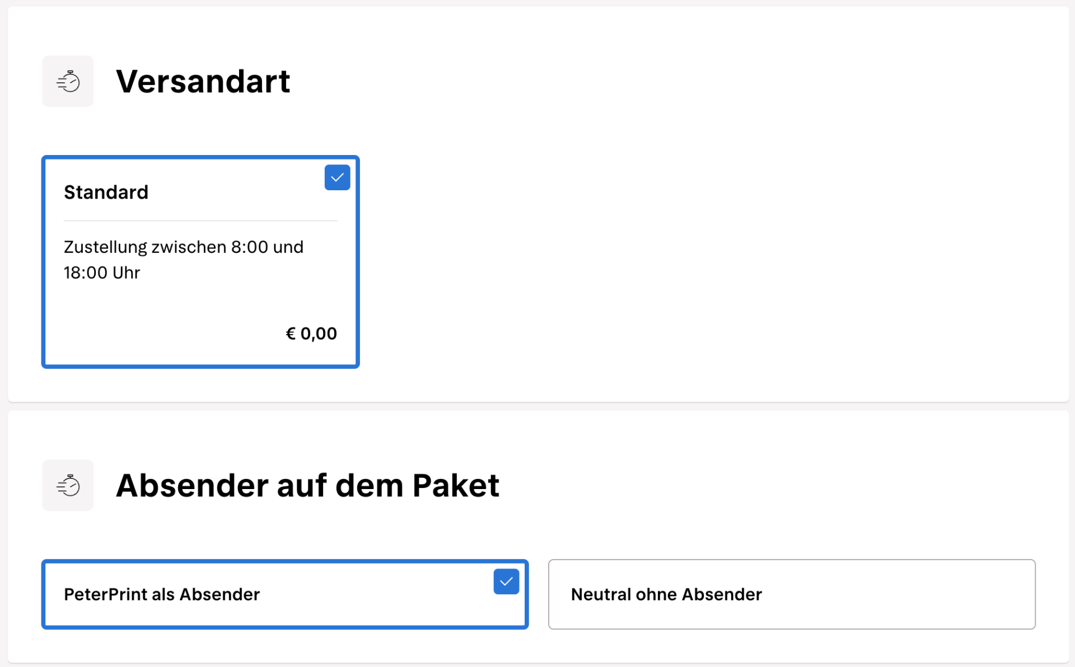This screenshot has width=1075, height=667.
Task: Click the € 0,00 price label
Action: [311, 333]
